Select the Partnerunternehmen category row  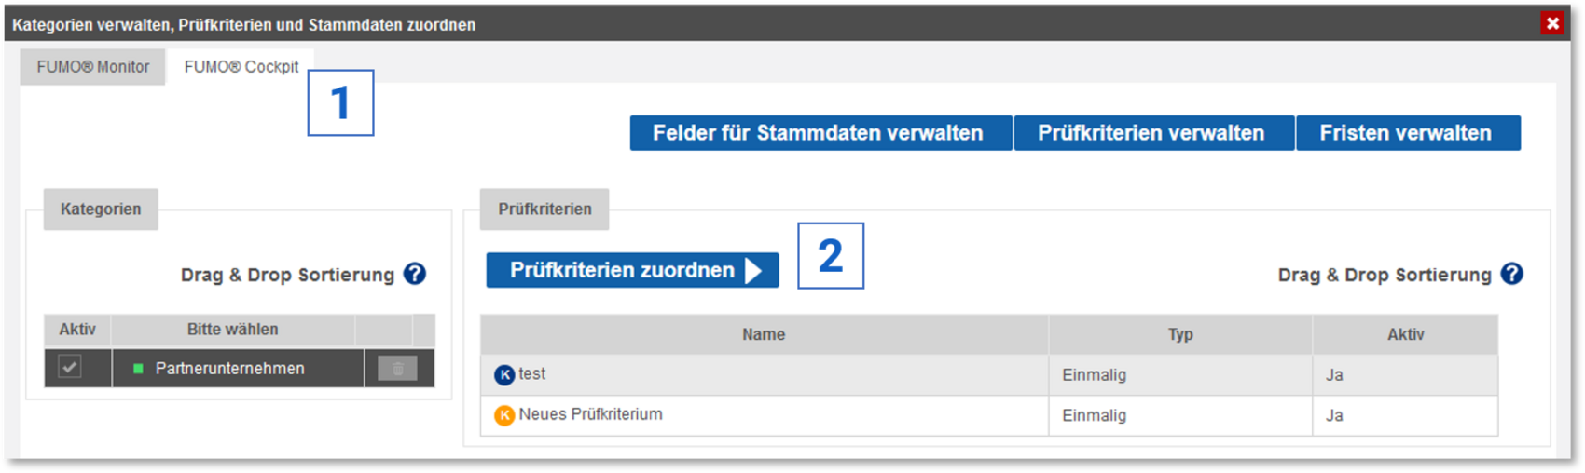229,369
